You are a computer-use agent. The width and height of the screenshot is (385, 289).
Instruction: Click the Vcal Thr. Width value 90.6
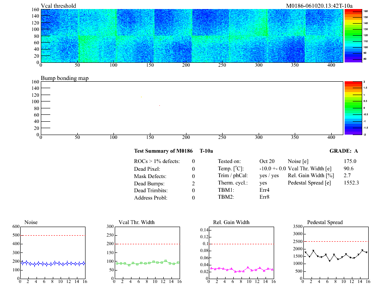click(x=348, y=169)
